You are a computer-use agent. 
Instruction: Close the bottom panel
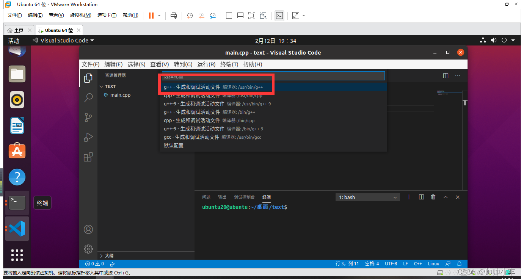coord(458,197)
